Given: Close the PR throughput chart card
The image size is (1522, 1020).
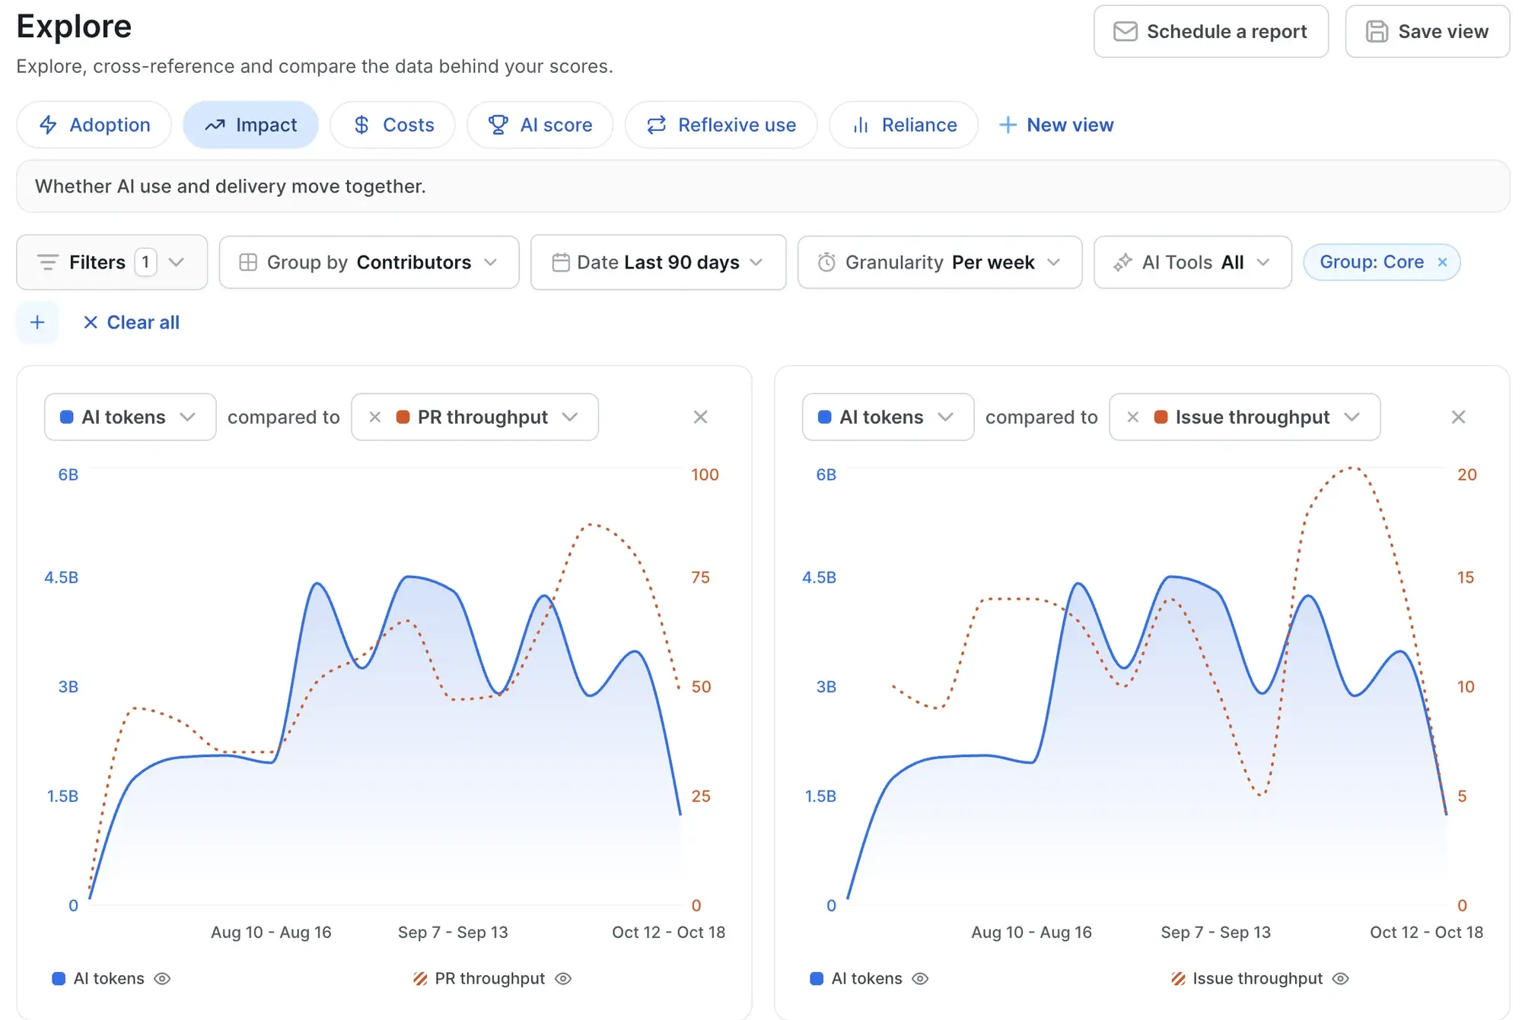Looking at the screenshot, I should click(x=701, y=417).
